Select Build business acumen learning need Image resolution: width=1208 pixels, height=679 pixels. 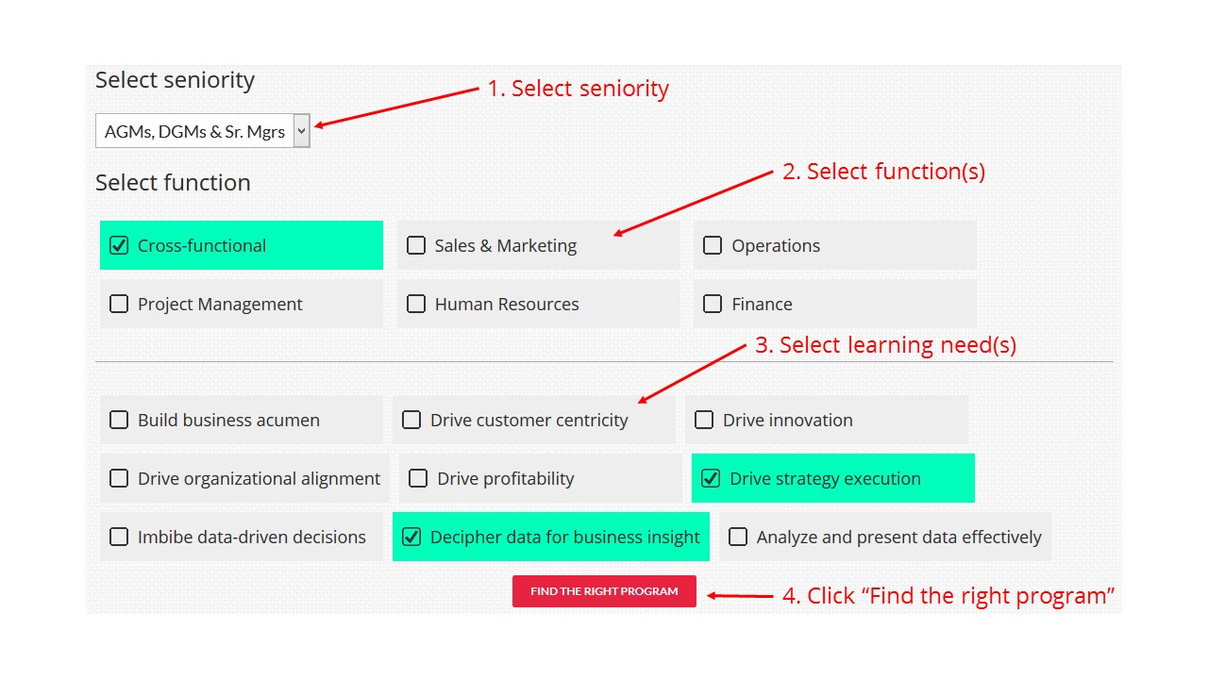pyautogui.click(x=118, y=420)
